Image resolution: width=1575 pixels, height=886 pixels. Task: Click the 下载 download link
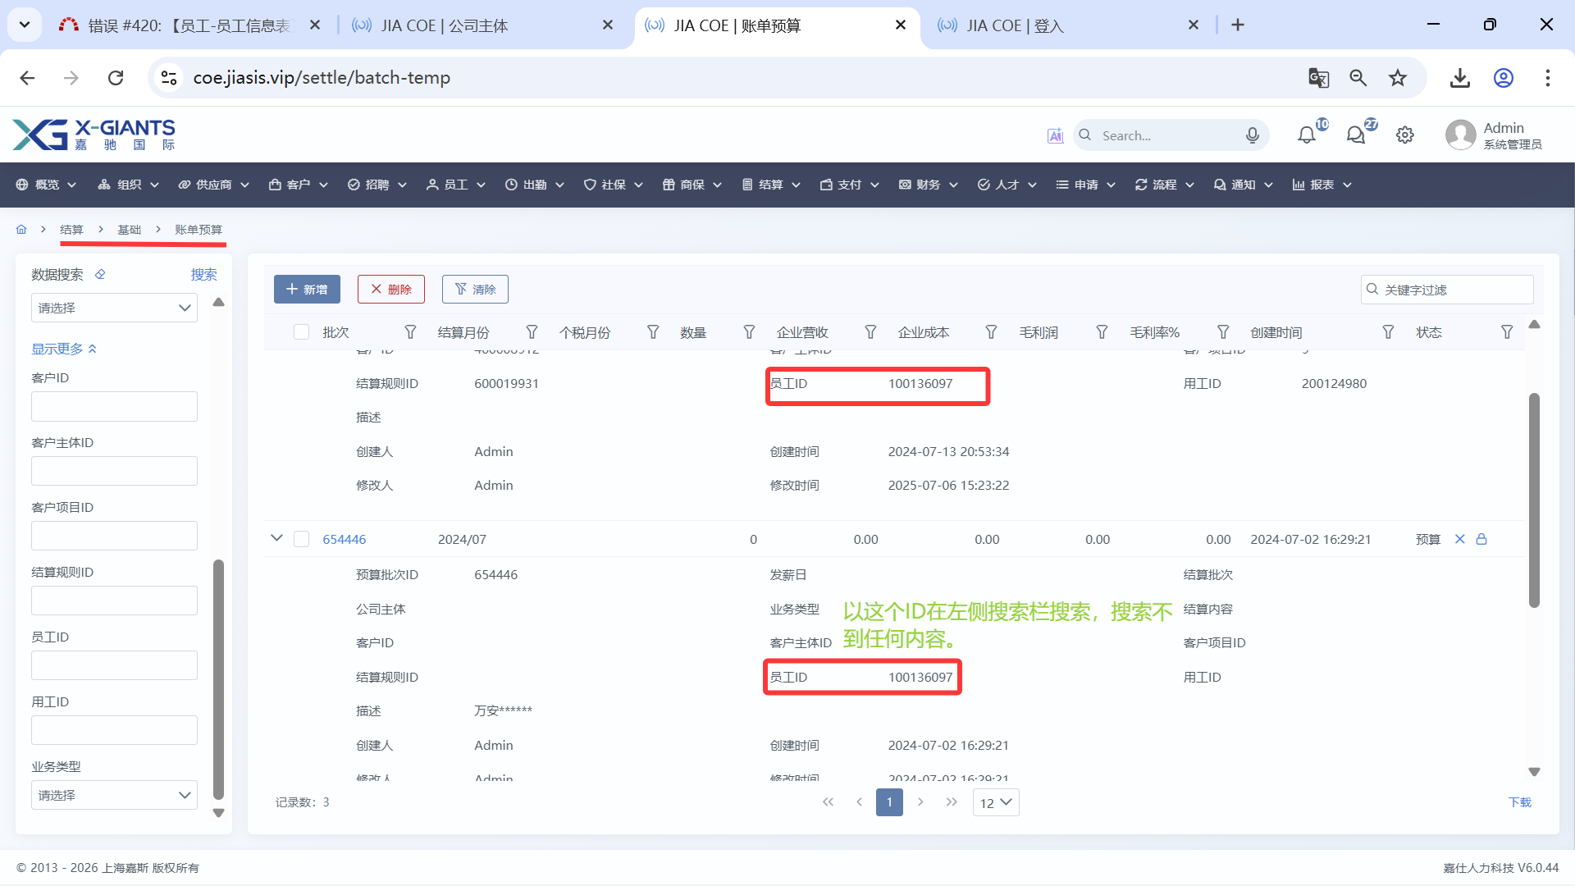point(1519,802)
